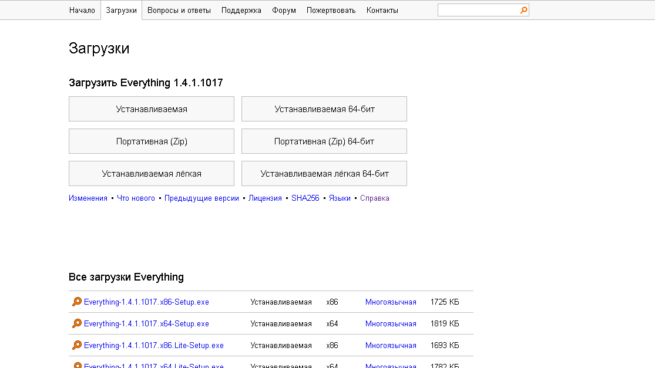655x368 pixels.
Task: Download Everything-1.4.1.1017.x64-Setup.exe file link
Action: click(x=146, y=324)
